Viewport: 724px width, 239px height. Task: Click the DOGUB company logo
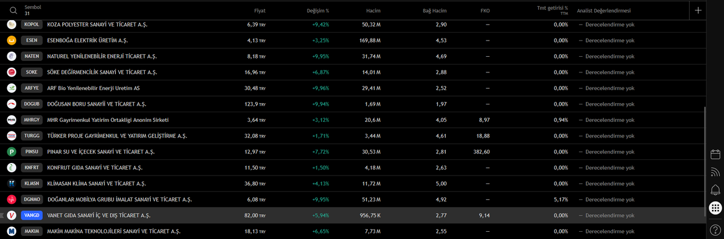[x=11, y=104]
